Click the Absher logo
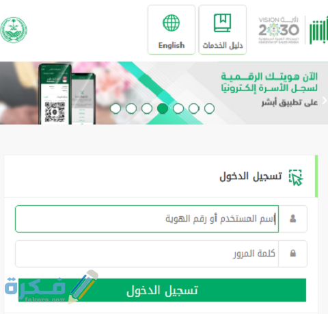The height and width of the screenshot is (314, 328). 318,31
